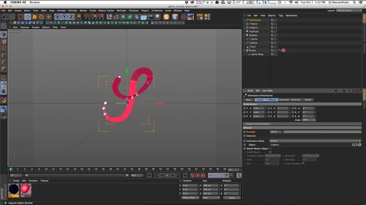This screenshot has height=205, width=366.
Task: Click the timeline scrub bar below frames
Action: [76, 175]
